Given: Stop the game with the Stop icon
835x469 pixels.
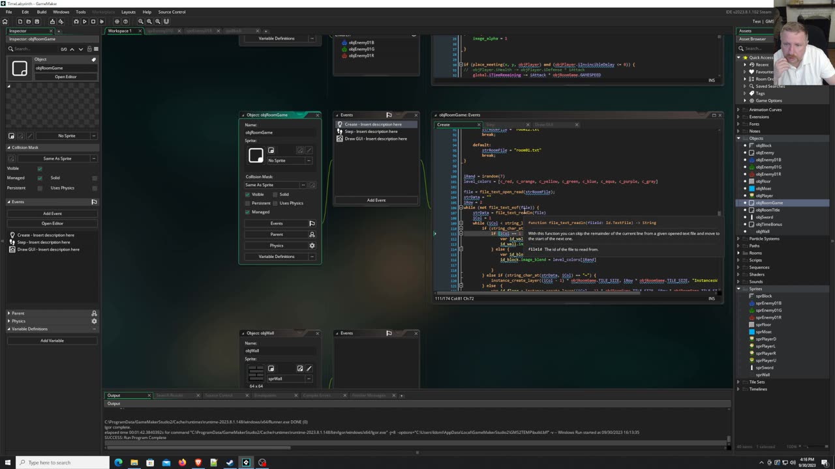Looking at the screenshot, I should 93,21.
